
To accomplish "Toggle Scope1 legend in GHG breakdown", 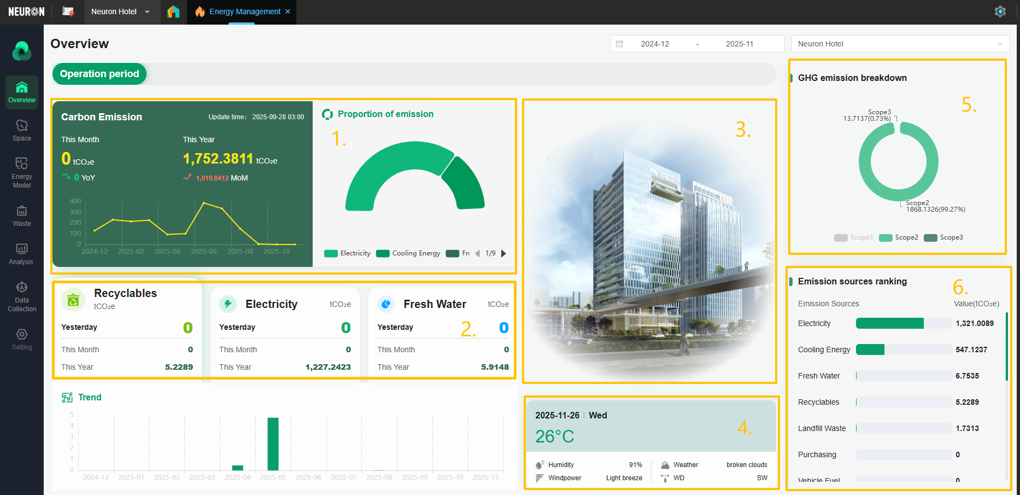I will point(853,237).
